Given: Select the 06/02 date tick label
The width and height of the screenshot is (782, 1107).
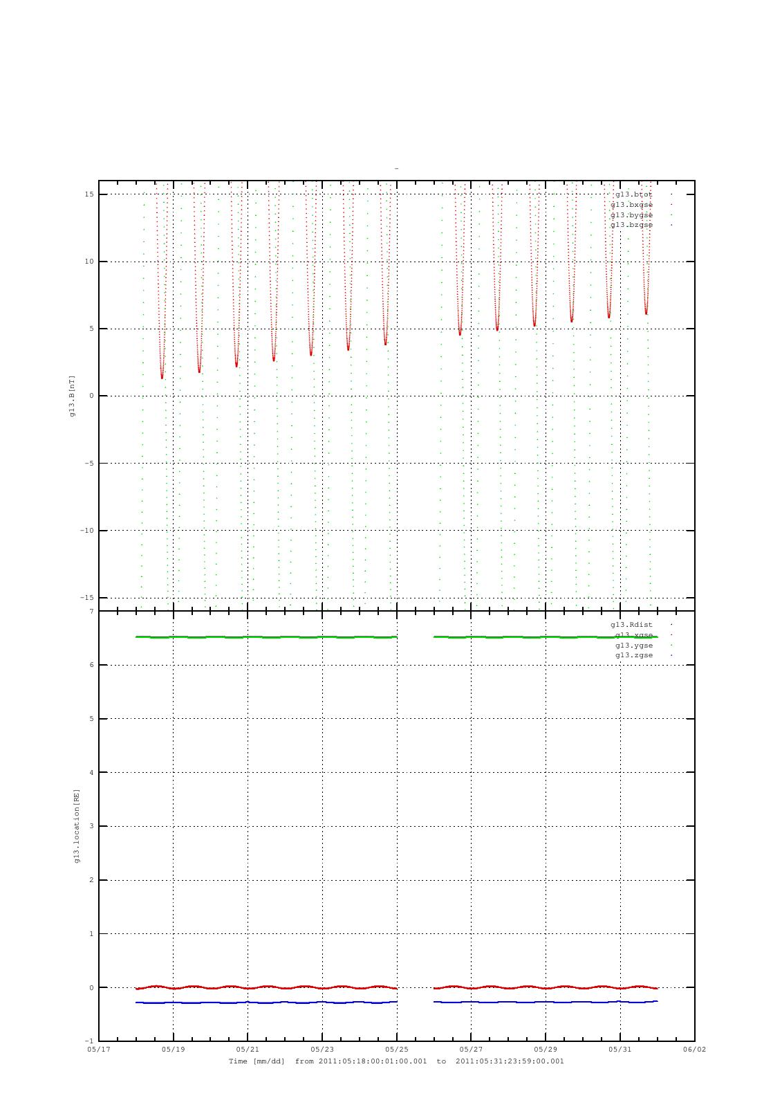Looking at the screenshot, I should [694, 1050].
